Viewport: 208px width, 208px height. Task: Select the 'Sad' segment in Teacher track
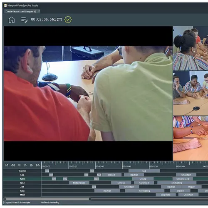click(x=144, y=171)
